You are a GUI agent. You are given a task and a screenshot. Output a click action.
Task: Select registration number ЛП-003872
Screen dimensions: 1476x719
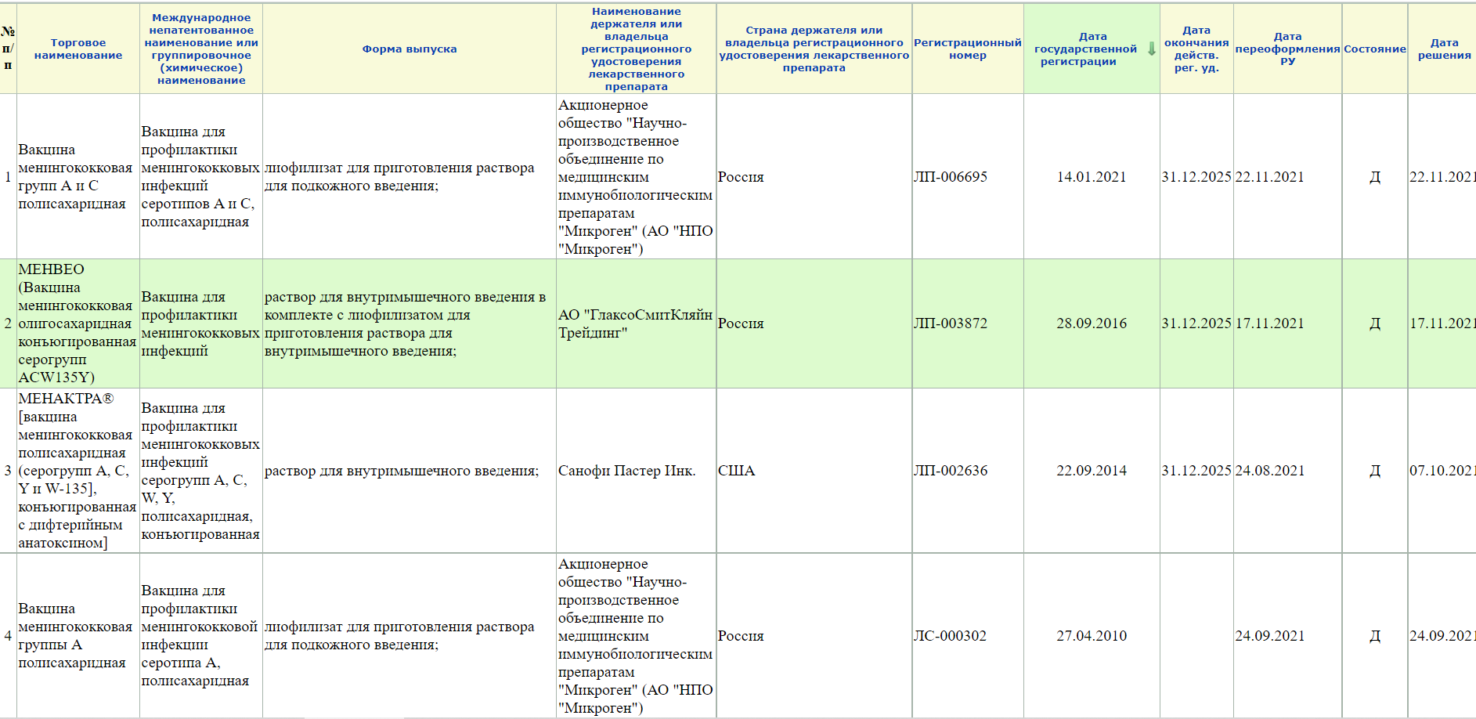[x=951, y=323]
